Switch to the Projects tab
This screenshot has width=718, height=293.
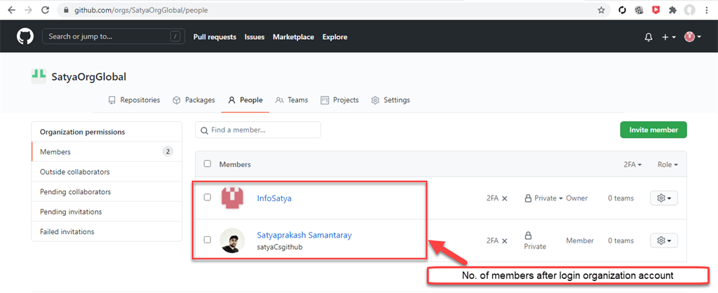[x=339, y=100]
